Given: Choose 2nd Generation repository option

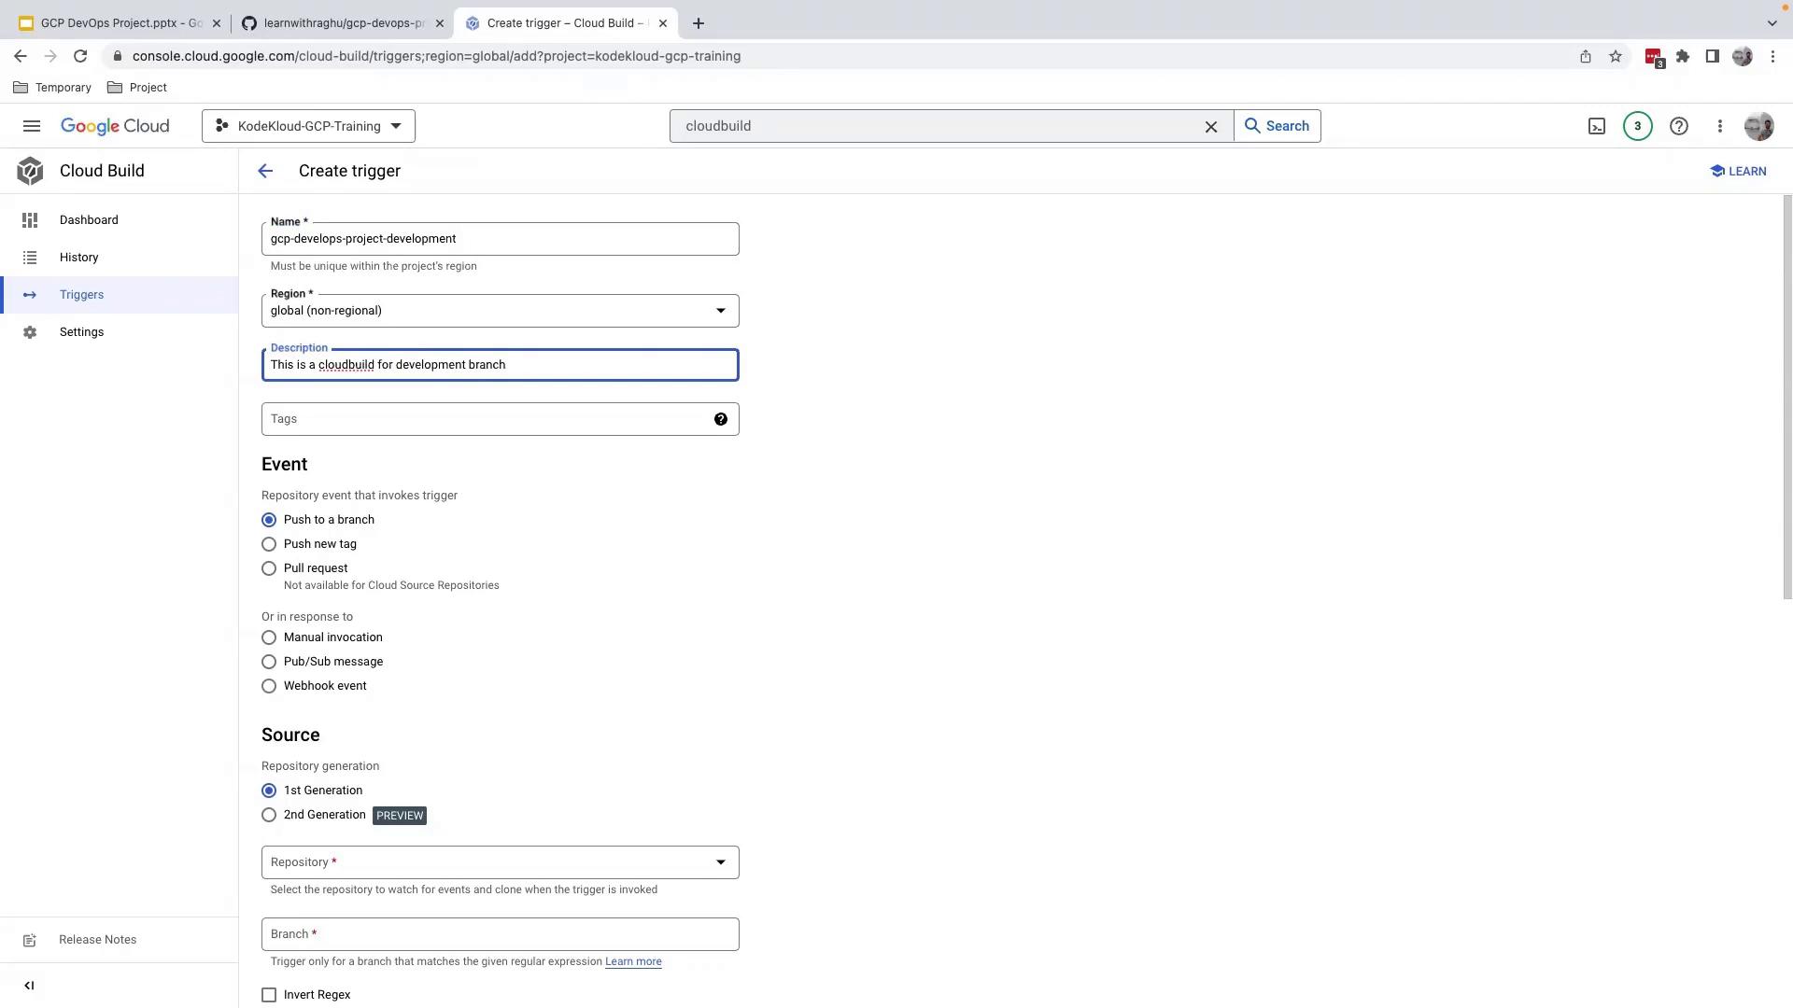Looking at the screenshot, I should coord(269,815).
